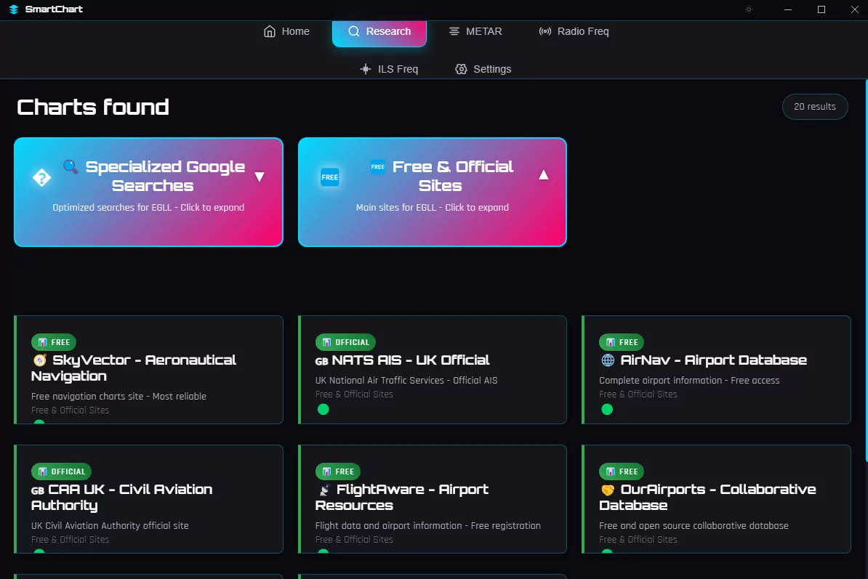Image resolution: width=868 pixels, height=579 pixels.
Task: Click the AirNav globe icon
Action: 608,360
